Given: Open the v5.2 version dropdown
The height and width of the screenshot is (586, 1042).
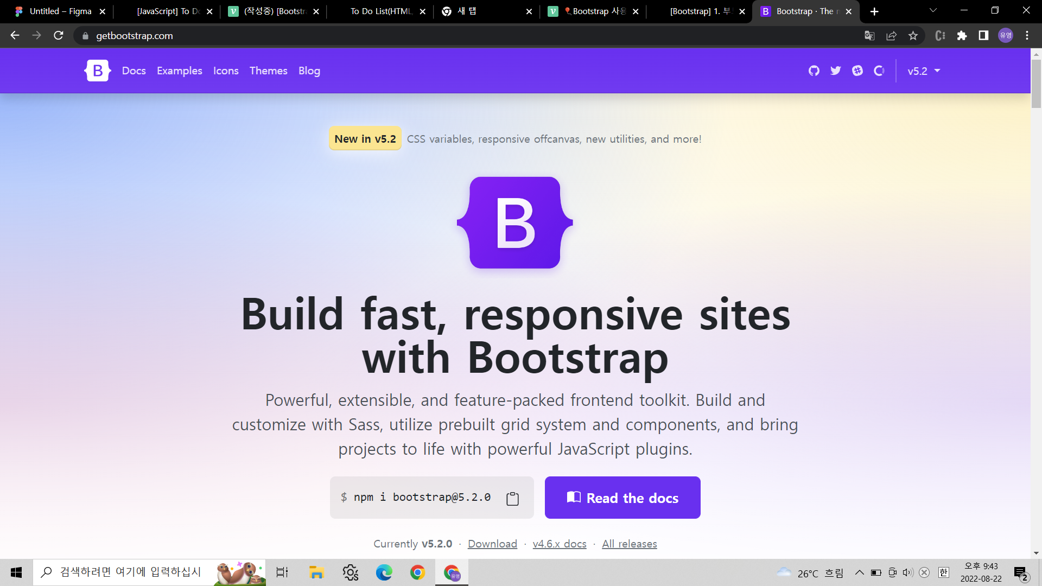Looking at the screenshot, I should [x=923, y=71].
